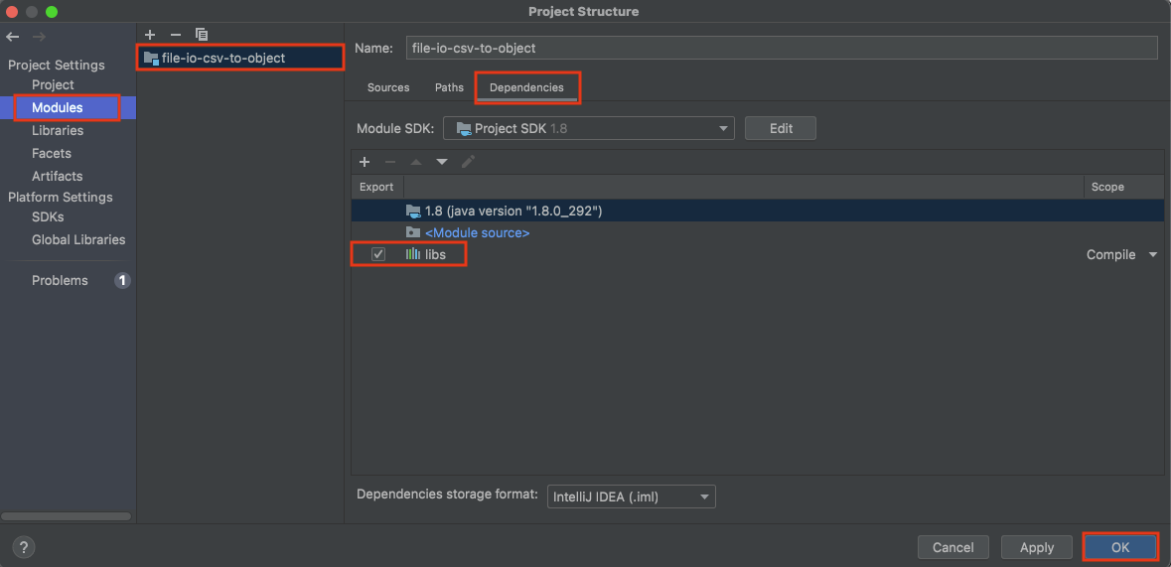
Task: Click the forward navigation arrow
Action: pos(39,36)
